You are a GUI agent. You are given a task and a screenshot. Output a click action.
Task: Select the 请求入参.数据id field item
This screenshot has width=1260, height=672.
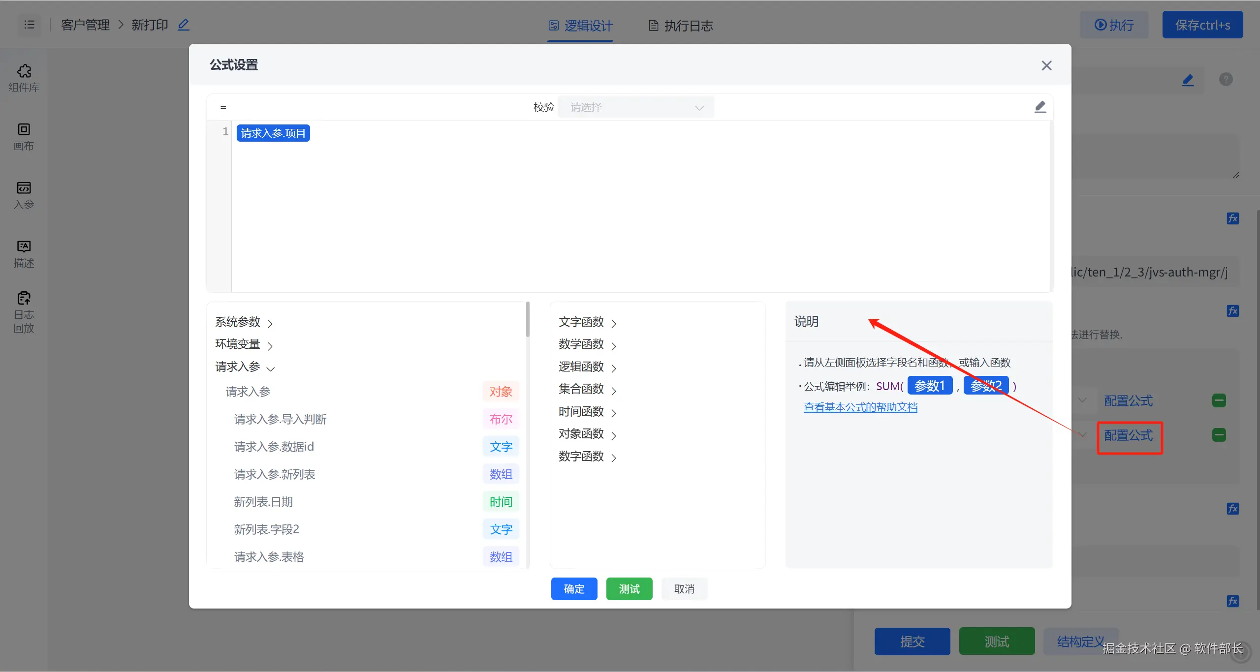[x=274, y=447]
